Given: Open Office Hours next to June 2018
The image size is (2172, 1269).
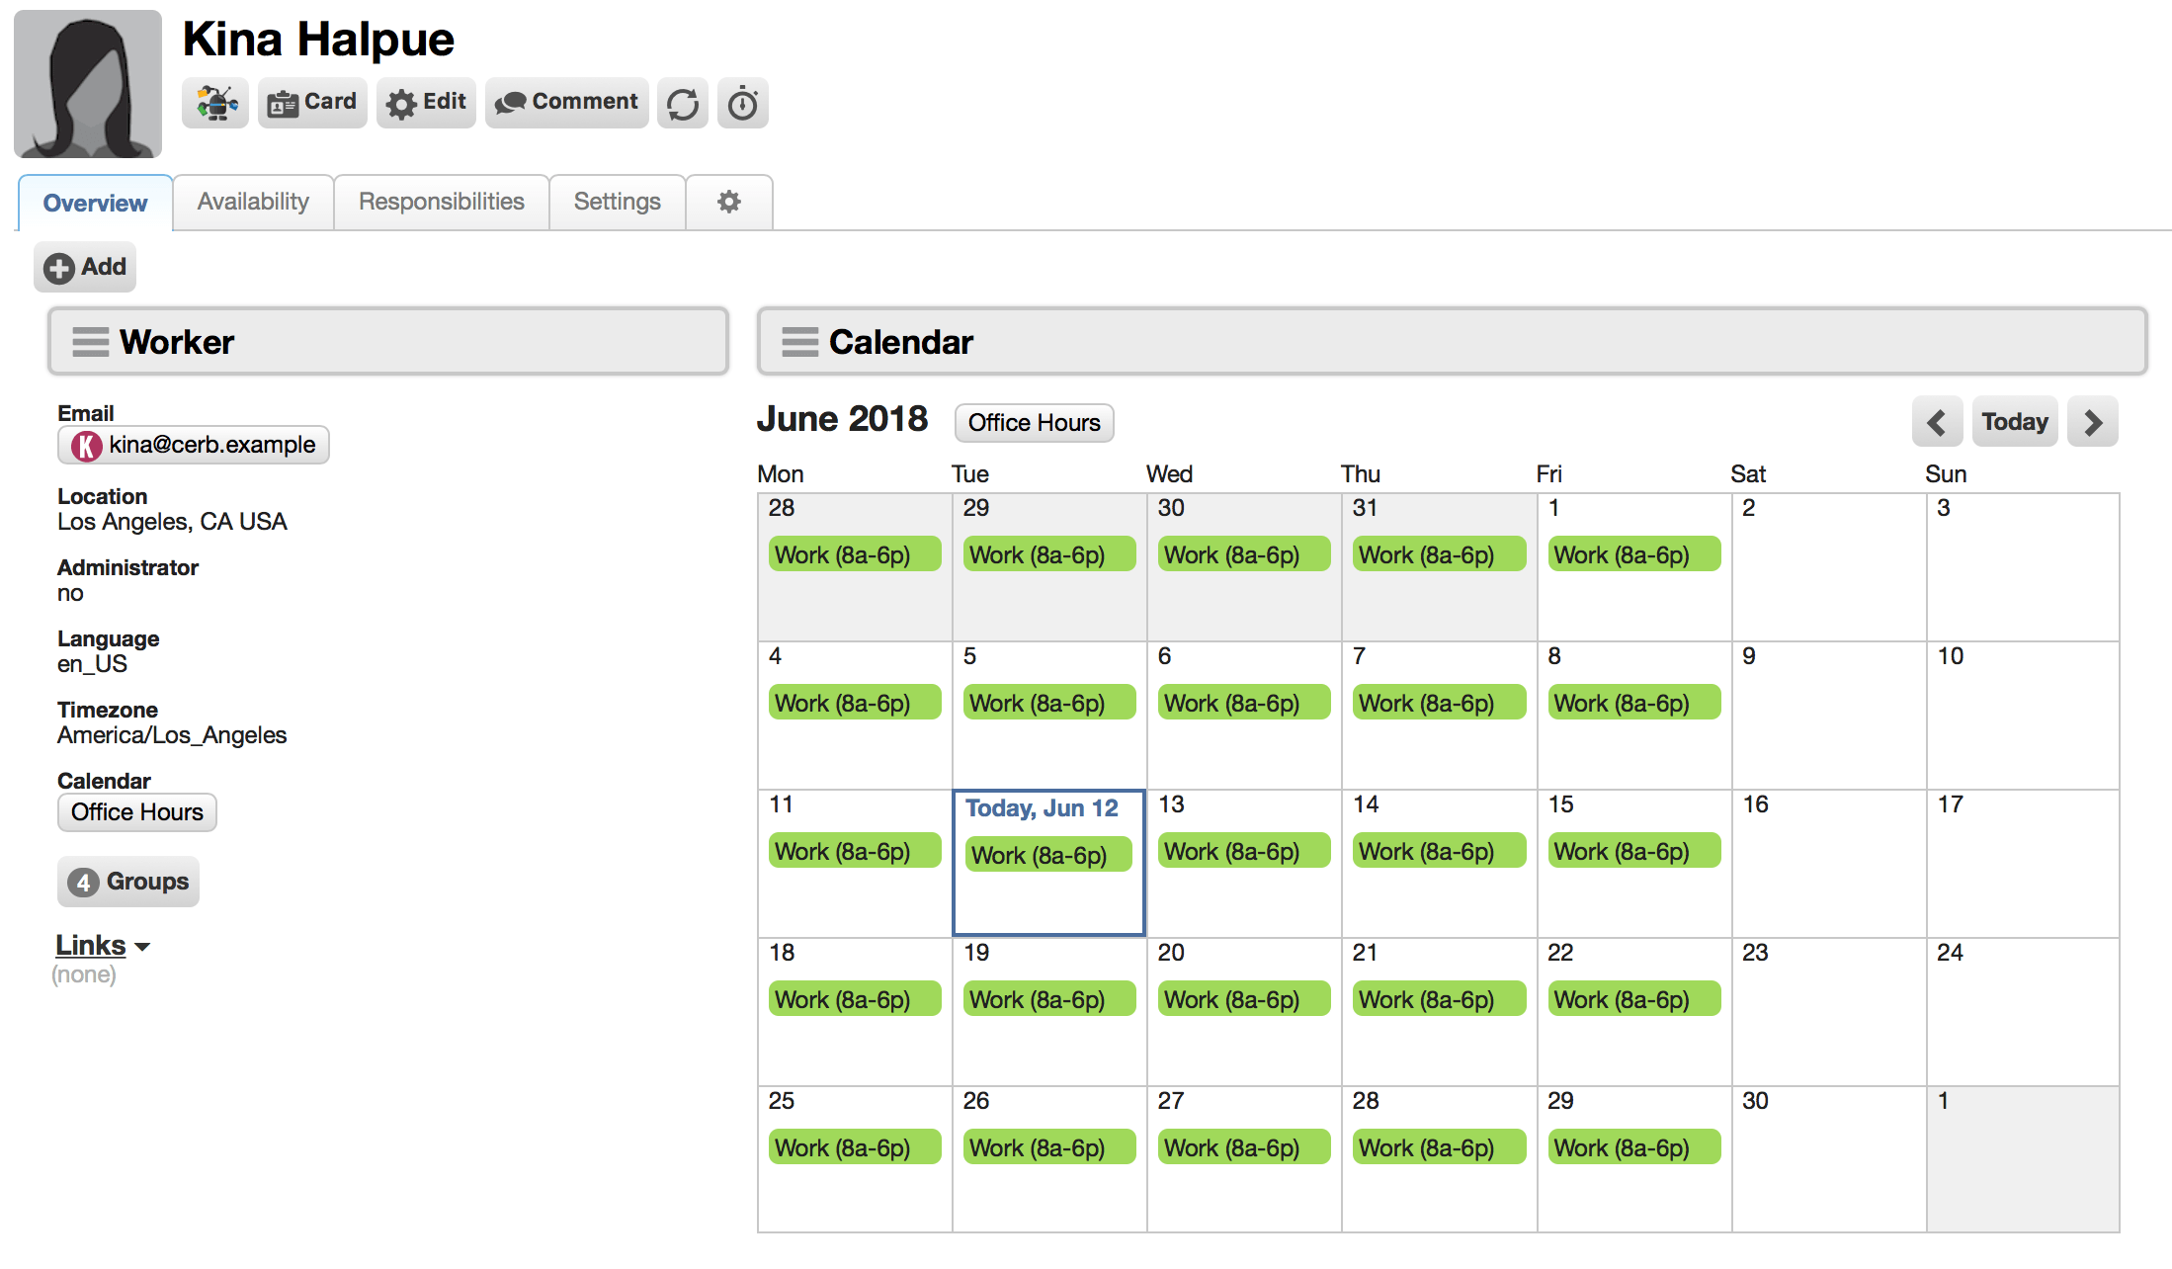Looking at the screenshot, I should tap(1034, 423).
